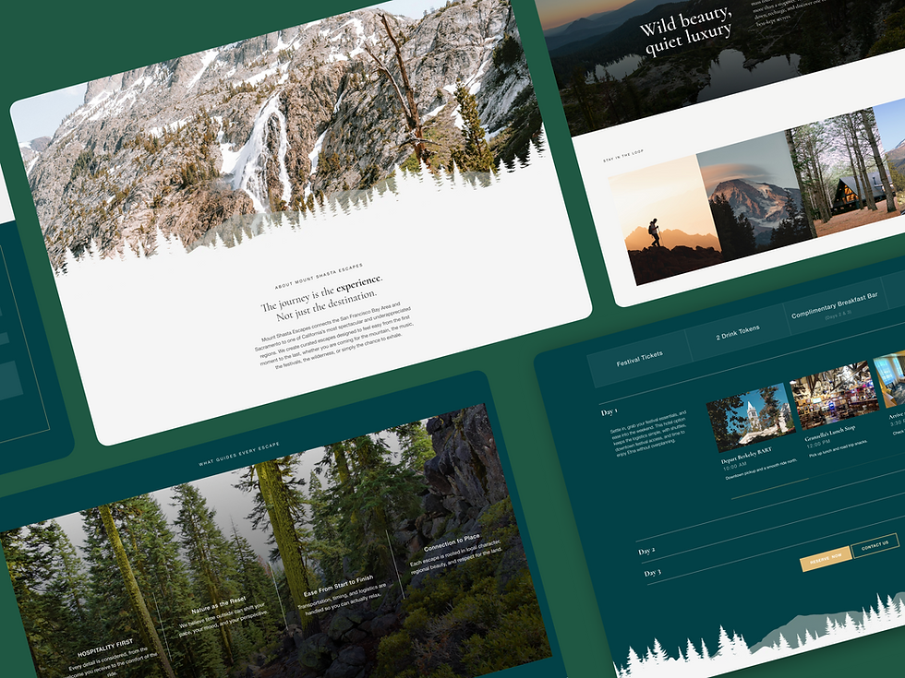Expand the Day 3 itinerary section
Viewport: 905px width, 678px height.
pyautogui.click(x=652, y=573)
